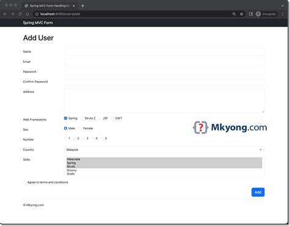
Task: Focus the Email input field
Action: click(164, 62)
